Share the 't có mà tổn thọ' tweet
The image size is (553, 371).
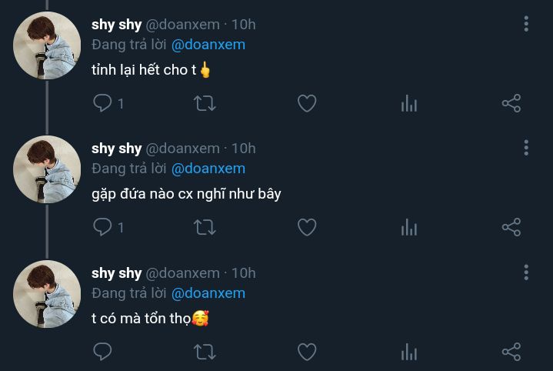pyautogui.click(x=511, y=352)
